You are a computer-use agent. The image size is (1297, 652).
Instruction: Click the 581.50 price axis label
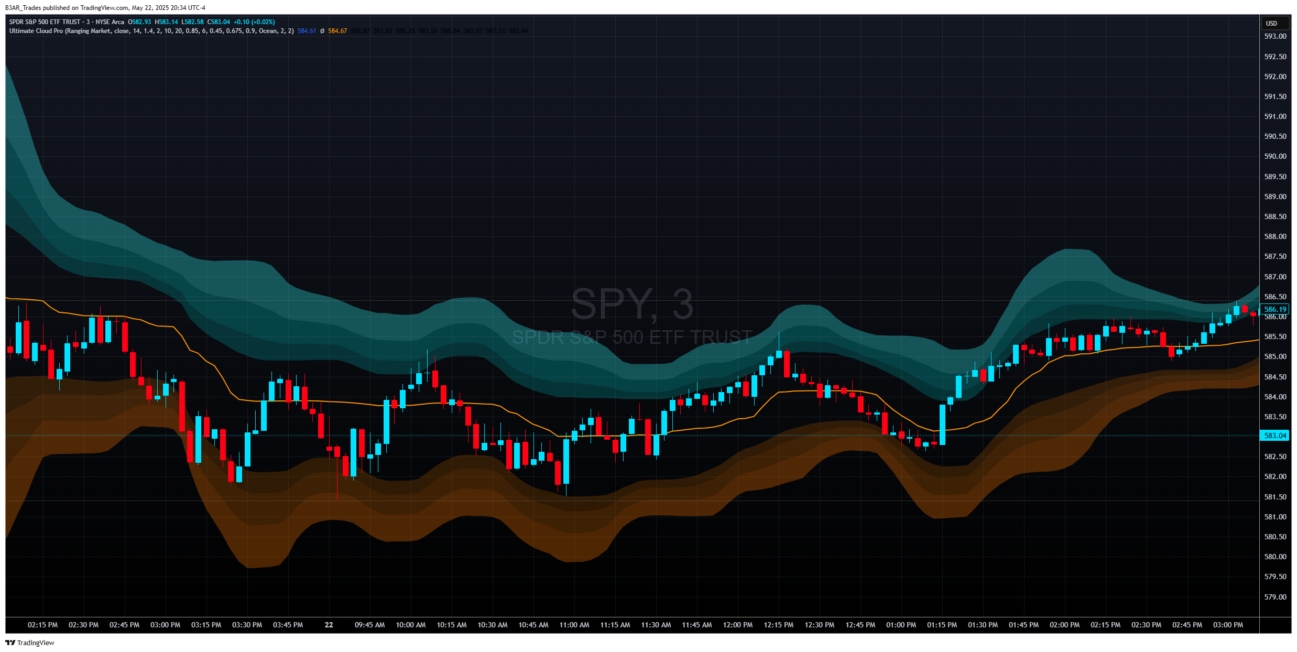1275,497
